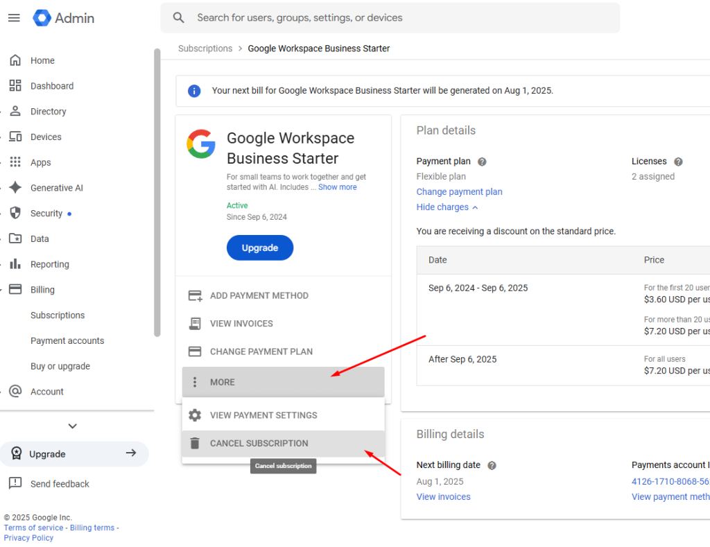Open the Privacy Policy link

click(28, 537)
